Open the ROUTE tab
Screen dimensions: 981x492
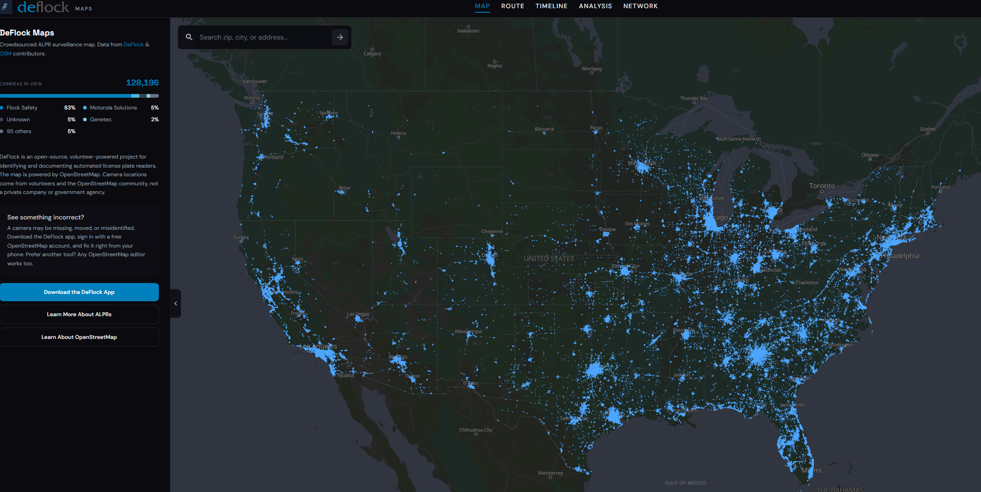point(513,6)
